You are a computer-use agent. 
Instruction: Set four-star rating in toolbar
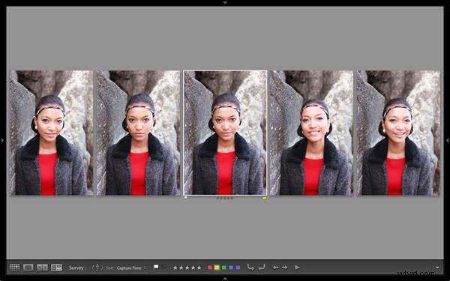pos(193,268)
